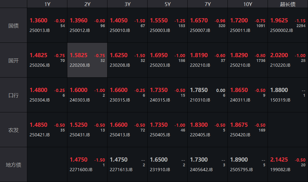Open bond code 250011.IB
The width and height of the screenshot is (308, 182).
pos(240,31)
